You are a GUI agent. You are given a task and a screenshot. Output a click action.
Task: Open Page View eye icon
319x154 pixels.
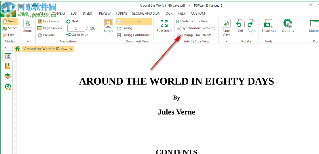(x=226, y=24)
